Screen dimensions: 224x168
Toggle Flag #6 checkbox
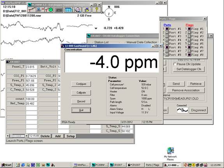pyautogui.click(x=189, y=47)
